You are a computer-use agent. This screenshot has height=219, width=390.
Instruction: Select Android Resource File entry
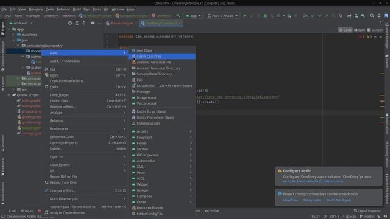(x=161, y=62)
